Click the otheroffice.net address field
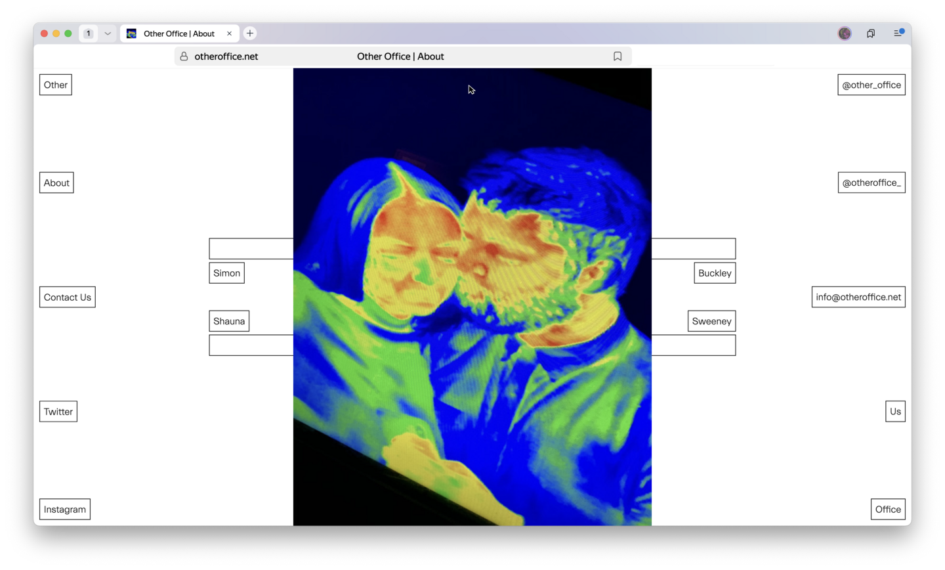 coord(226,56)
